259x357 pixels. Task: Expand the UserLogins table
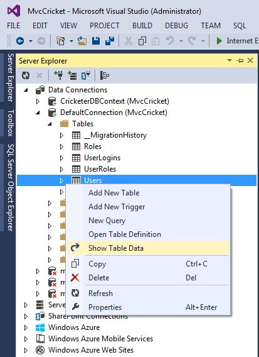coord(61,158)
